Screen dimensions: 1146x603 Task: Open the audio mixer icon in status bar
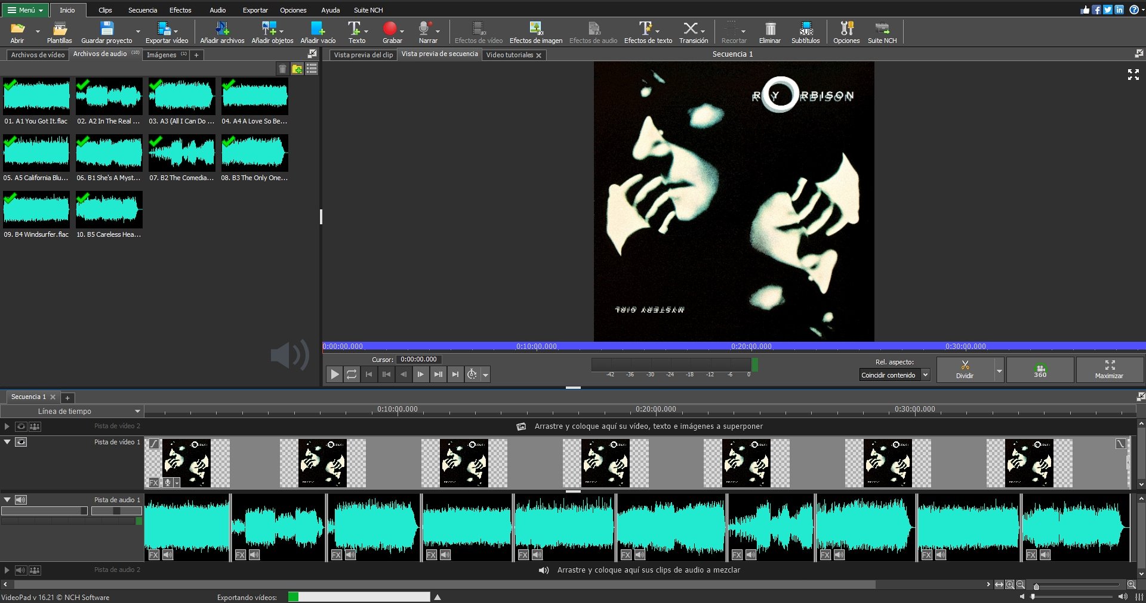(1139, 597)
